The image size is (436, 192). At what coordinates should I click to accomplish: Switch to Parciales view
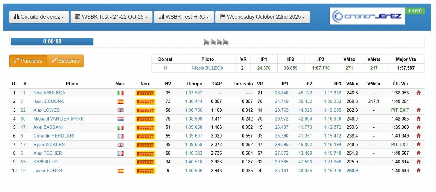coord(28,61)
